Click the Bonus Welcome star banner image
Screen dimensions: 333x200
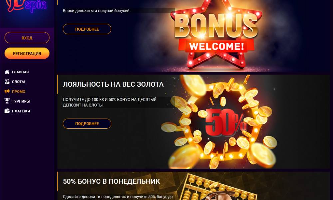click(x=216, y=35)
